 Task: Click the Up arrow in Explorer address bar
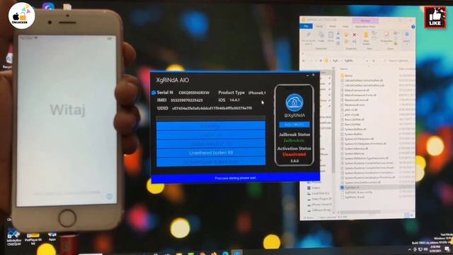321,61
